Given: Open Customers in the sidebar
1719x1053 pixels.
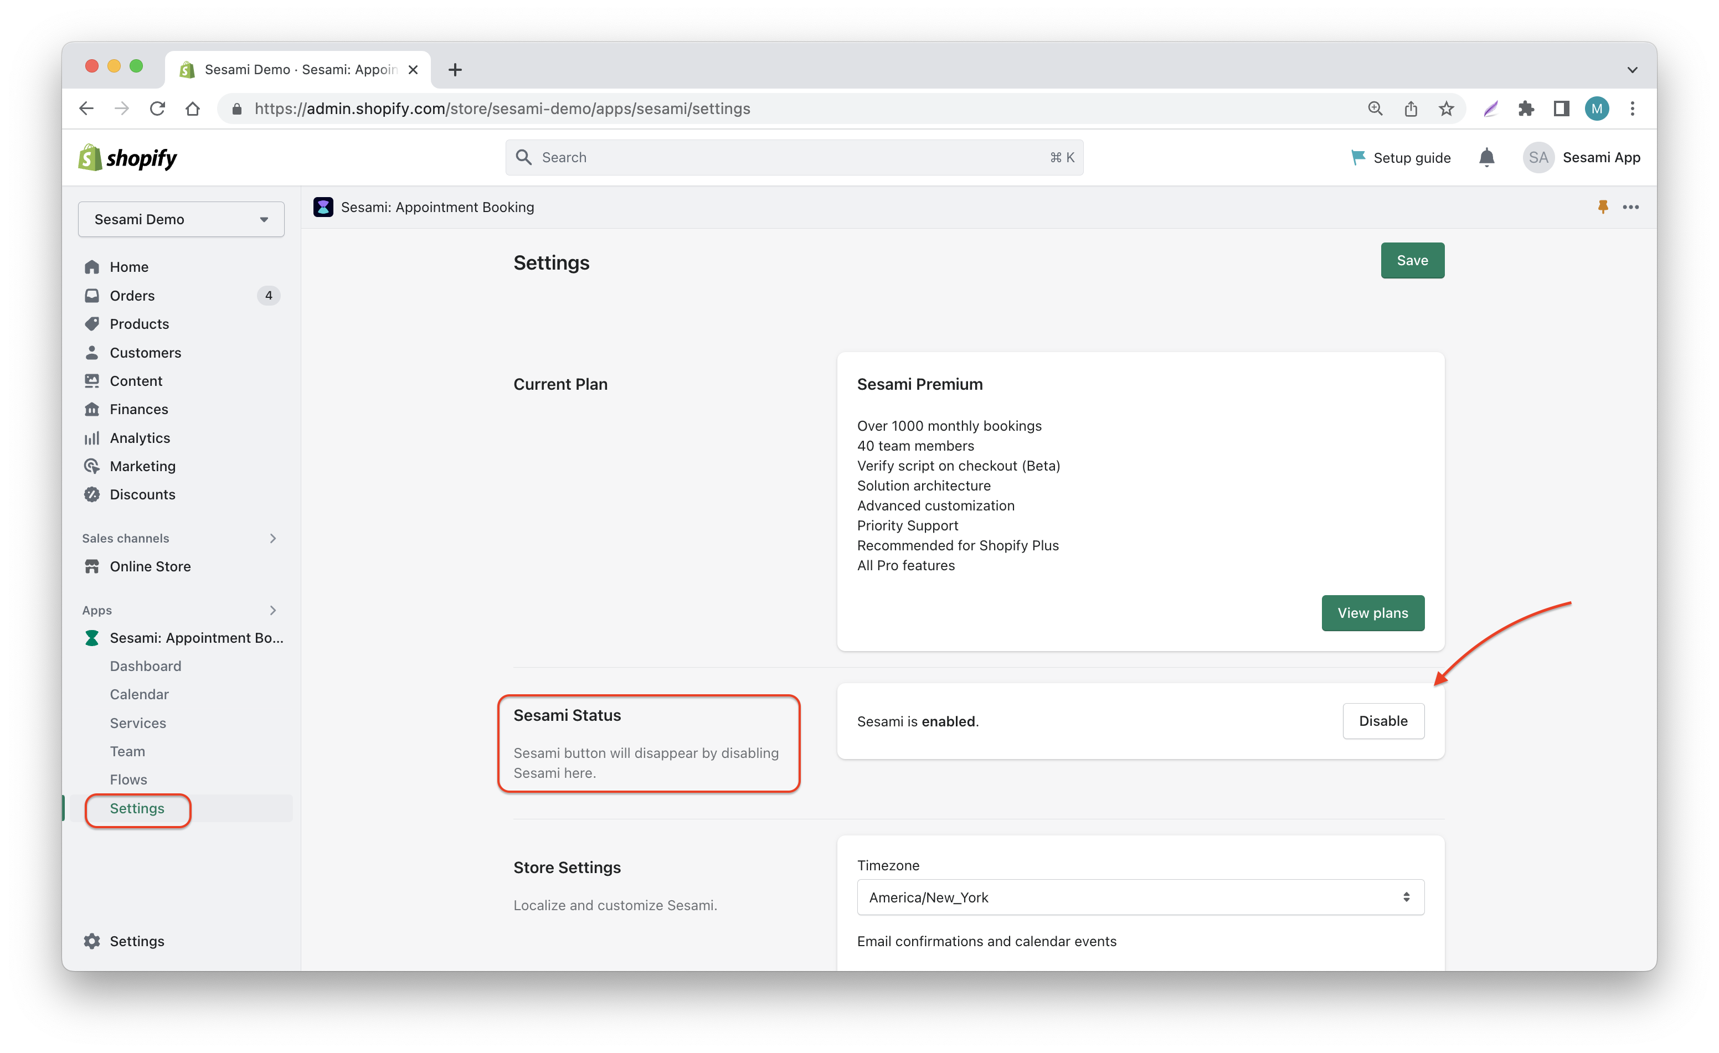Looking at the screenshot, I should 145,353.
